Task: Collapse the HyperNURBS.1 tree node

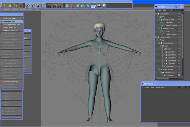Action: (156, 37)
